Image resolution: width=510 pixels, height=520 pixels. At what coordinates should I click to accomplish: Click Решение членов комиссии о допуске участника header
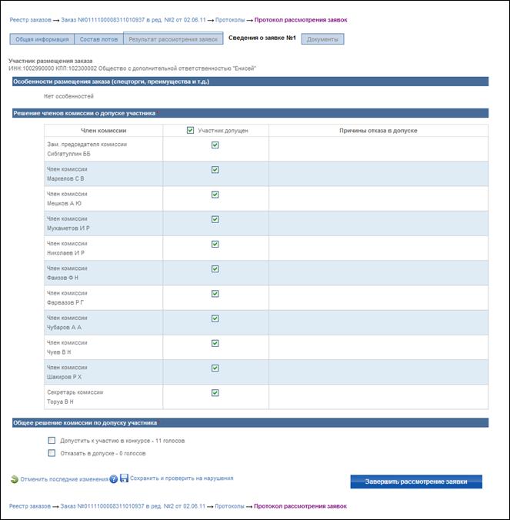(x=250, y=113)
